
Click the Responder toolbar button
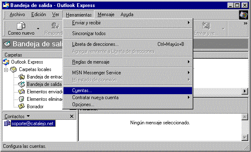(54, 29)
